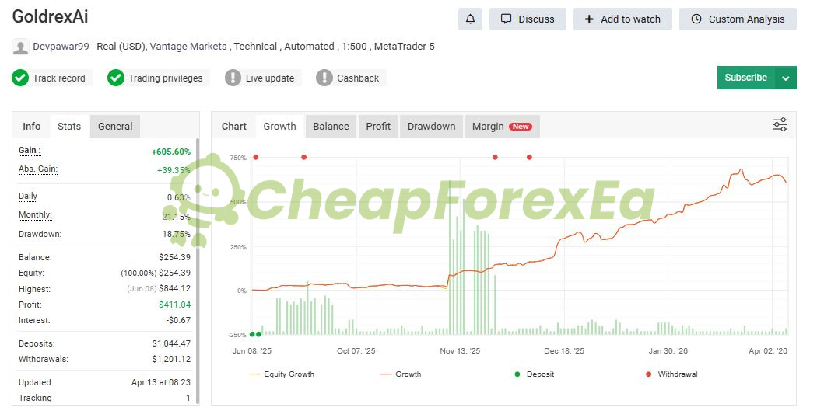The height and width of the screenshot is (411, 817).
Task: Click the Cashback badge label
Action: [358, 78]
